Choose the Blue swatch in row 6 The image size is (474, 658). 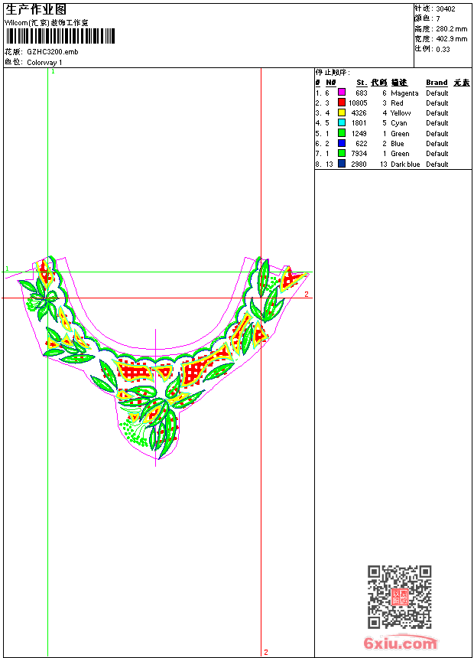[x=342, y=143]
